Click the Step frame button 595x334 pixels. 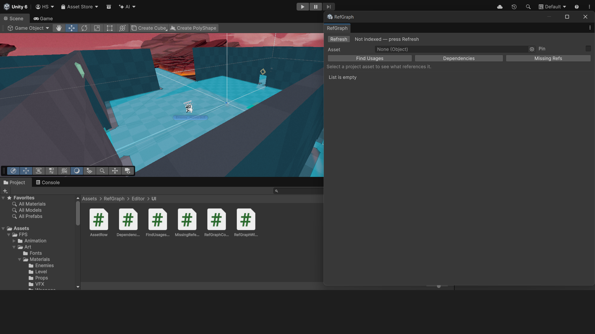coord(329,7)
